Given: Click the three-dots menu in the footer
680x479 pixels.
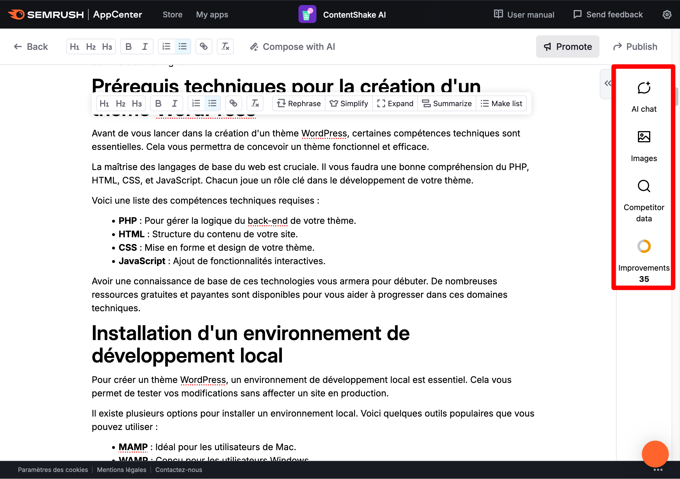Looking at the screenshot, I should [658, 470].
